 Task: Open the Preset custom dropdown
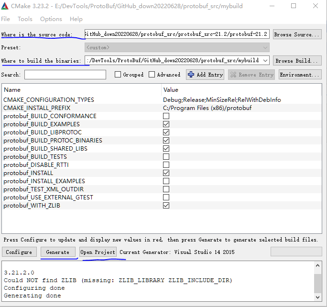point(177,47)
